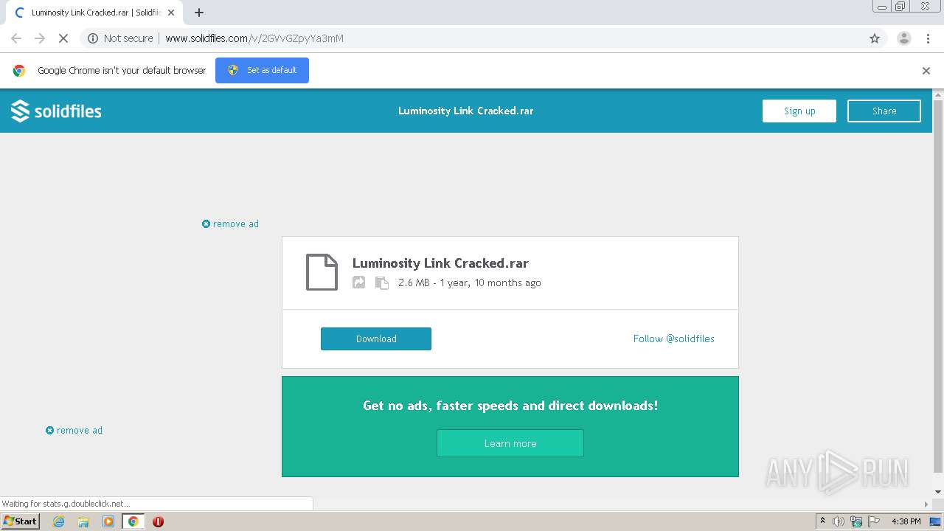Click scrollbar down arrow

938,492
